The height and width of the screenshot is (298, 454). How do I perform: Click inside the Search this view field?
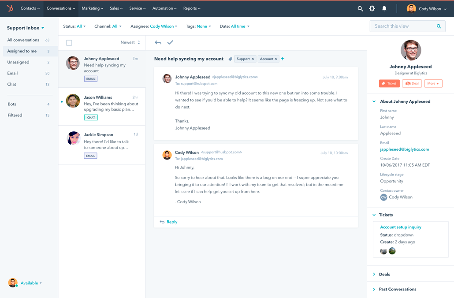pyautogui.click(x=401, y=26)
